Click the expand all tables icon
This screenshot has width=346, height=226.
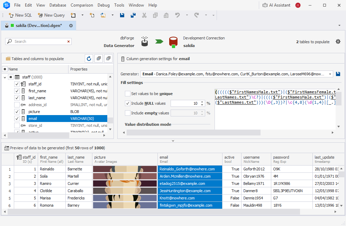99,58
